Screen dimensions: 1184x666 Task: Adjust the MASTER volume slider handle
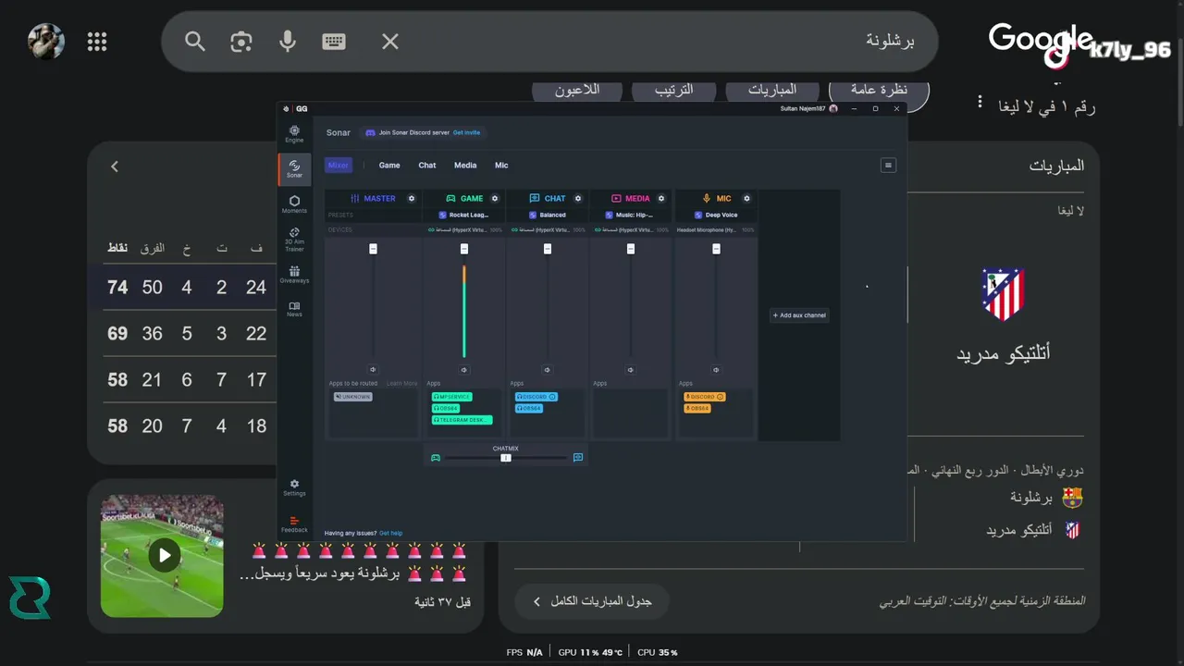tap(373, 249)
